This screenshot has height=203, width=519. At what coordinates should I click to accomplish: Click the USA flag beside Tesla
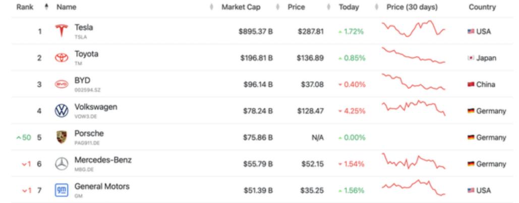click(471, 31)
